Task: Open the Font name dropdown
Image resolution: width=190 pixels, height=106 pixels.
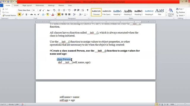Action: (x=31, y=10)
